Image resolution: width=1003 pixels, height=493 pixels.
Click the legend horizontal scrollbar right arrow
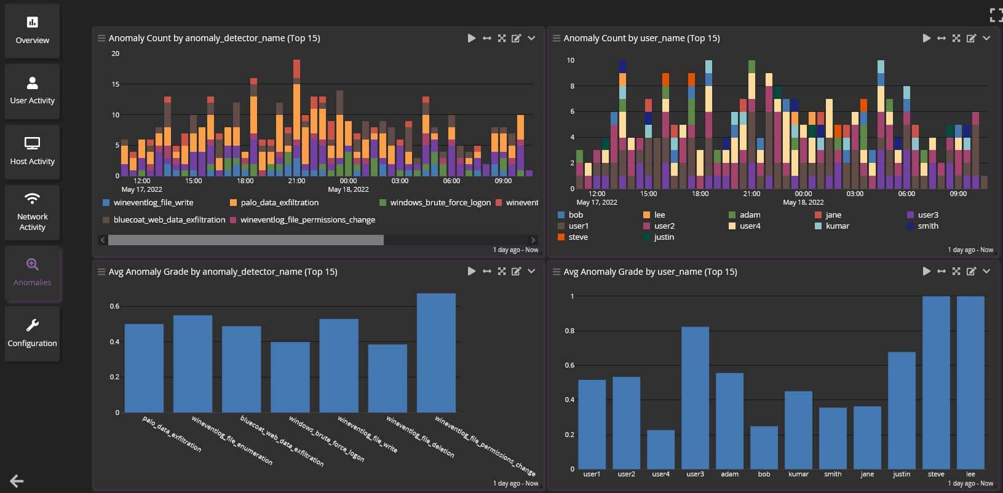(533, 240)
